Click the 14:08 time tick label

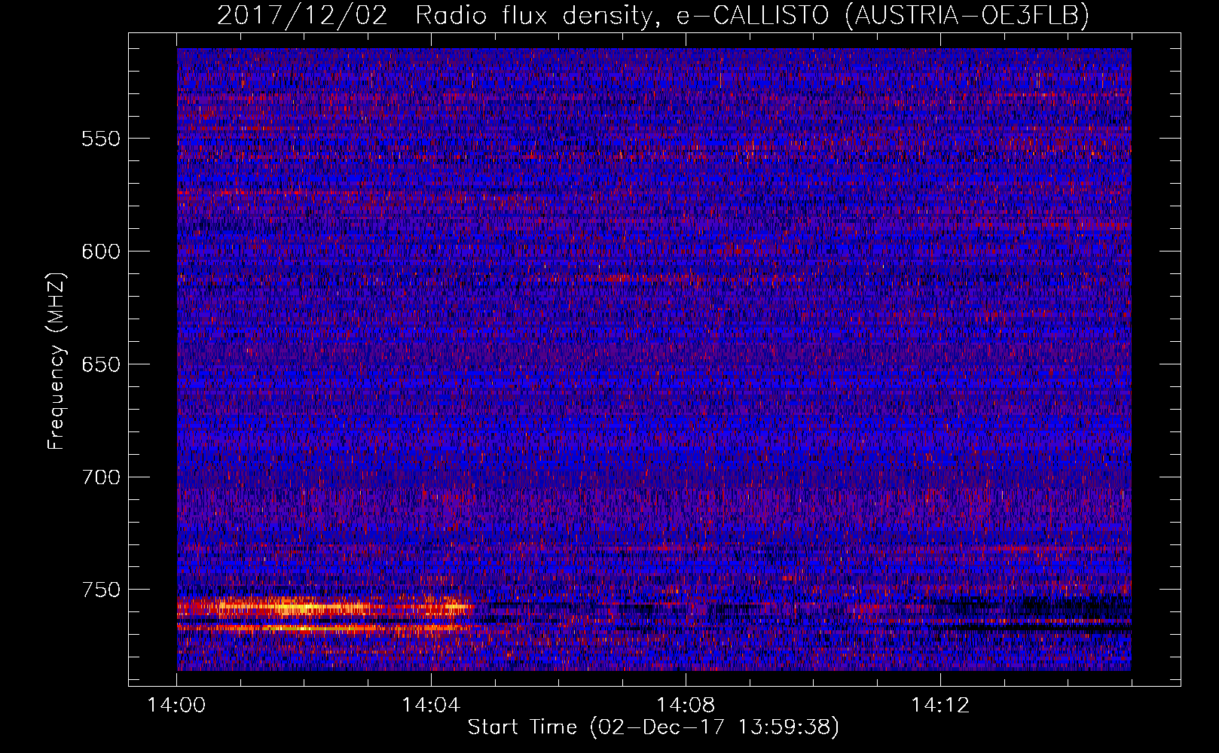686,706
